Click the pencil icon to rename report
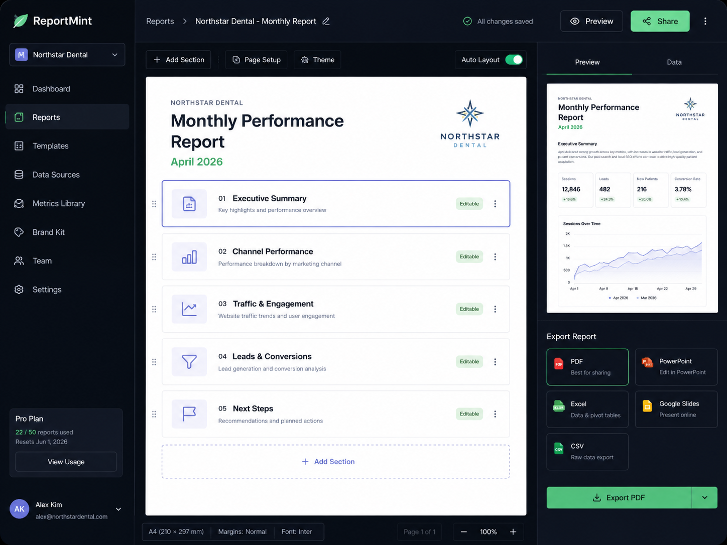The height and width of the screenshot is (545, 727). 326,21
